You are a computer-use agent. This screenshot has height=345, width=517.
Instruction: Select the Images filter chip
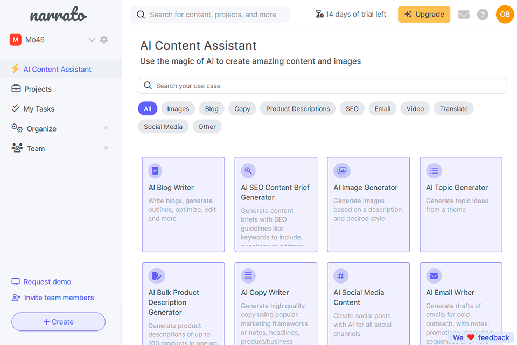click(178, 108)
